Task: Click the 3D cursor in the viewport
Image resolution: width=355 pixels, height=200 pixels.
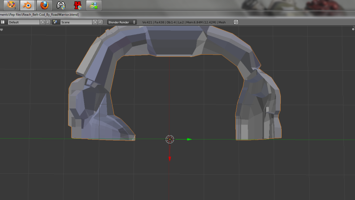Action: point(170,139)
